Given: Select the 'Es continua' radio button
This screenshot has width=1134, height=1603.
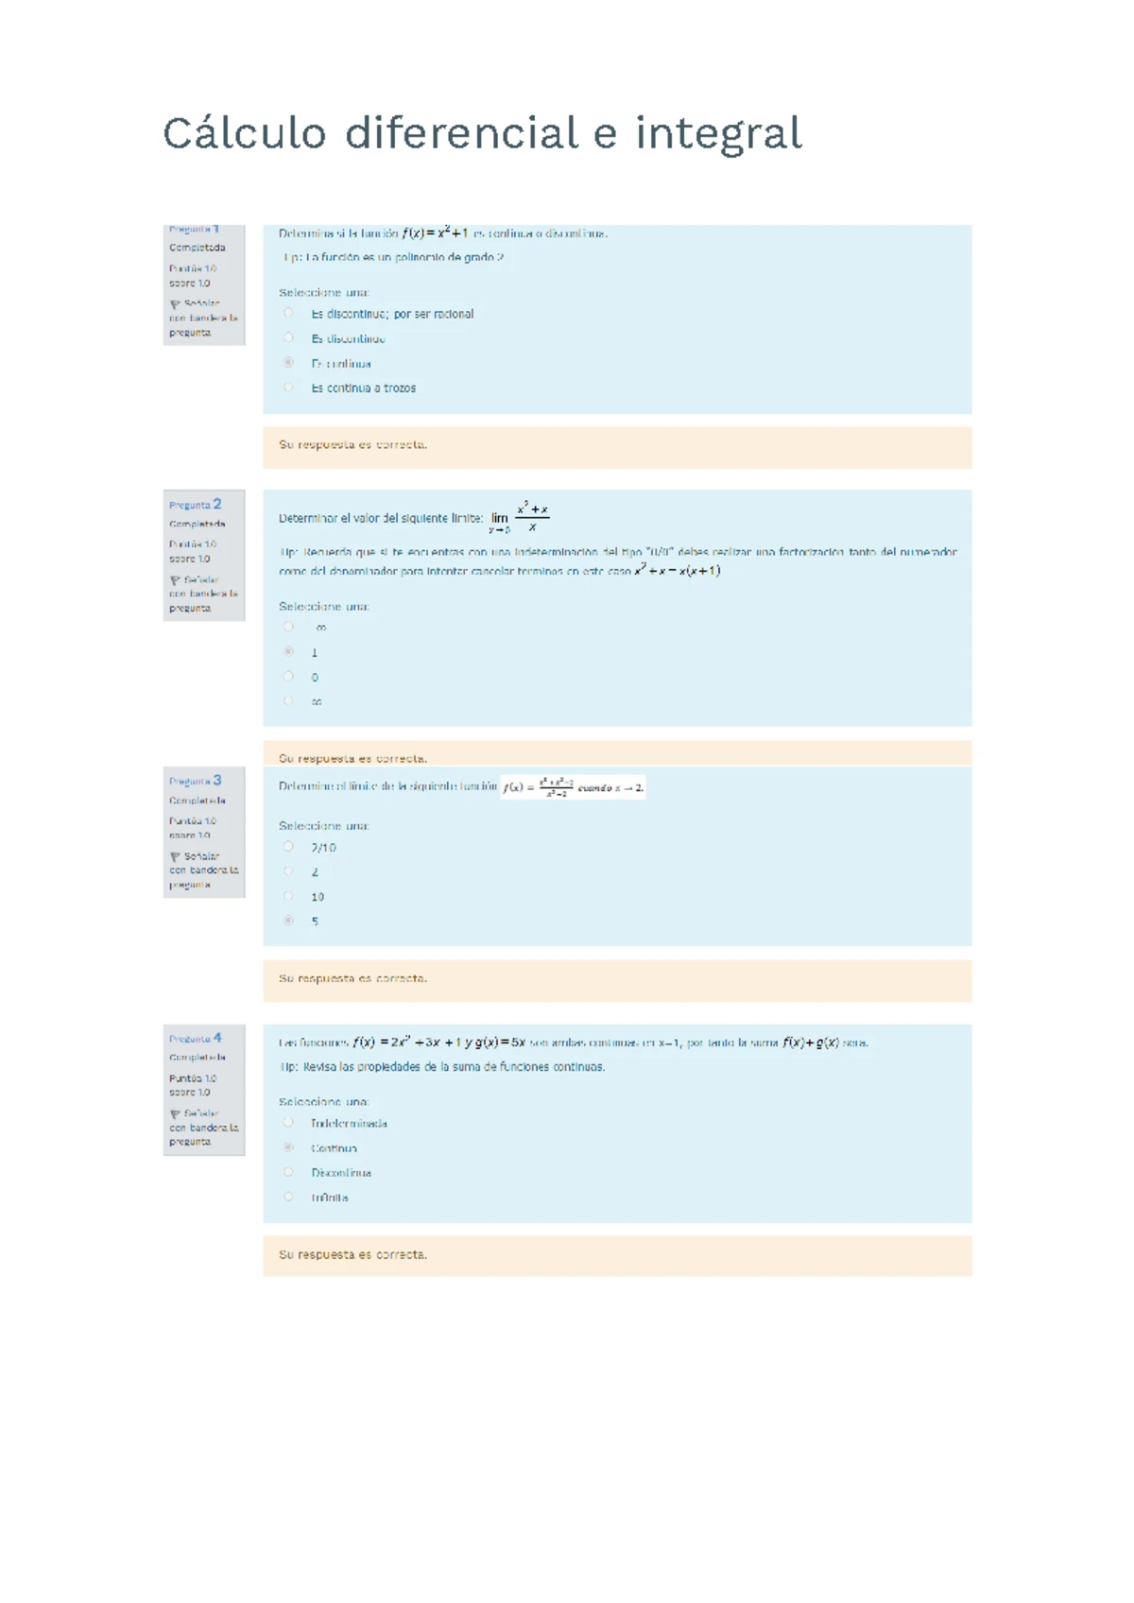Looking at the screenshot, I should (289, 362).
